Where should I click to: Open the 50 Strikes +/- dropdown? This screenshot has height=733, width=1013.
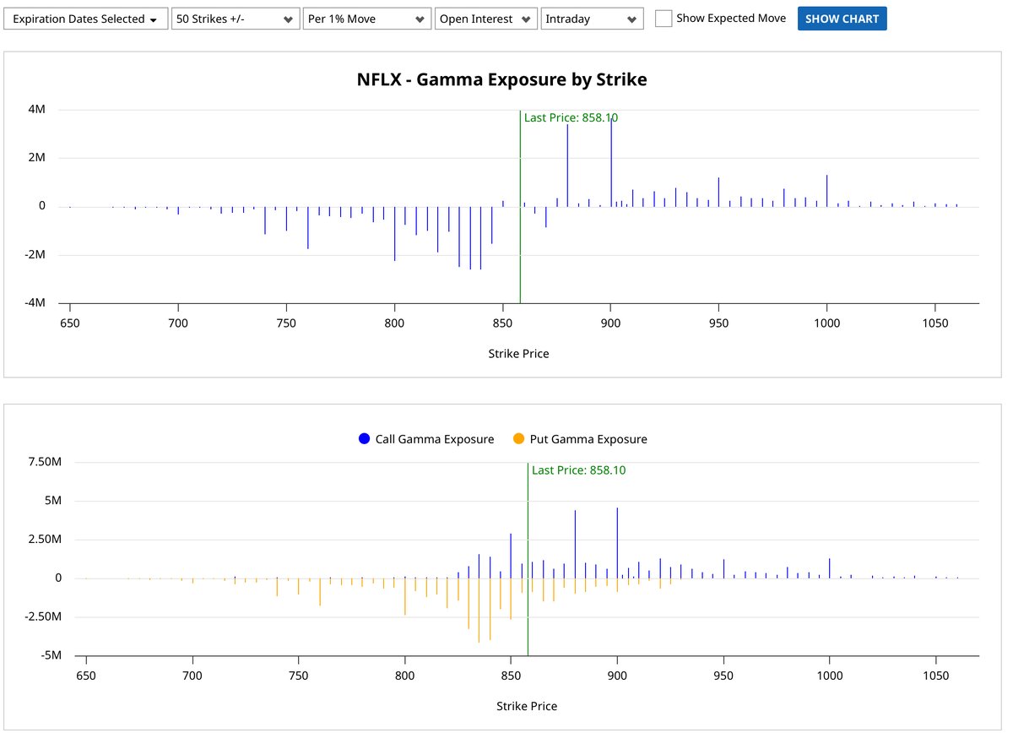pyautogui.click(x=236, y=19)
